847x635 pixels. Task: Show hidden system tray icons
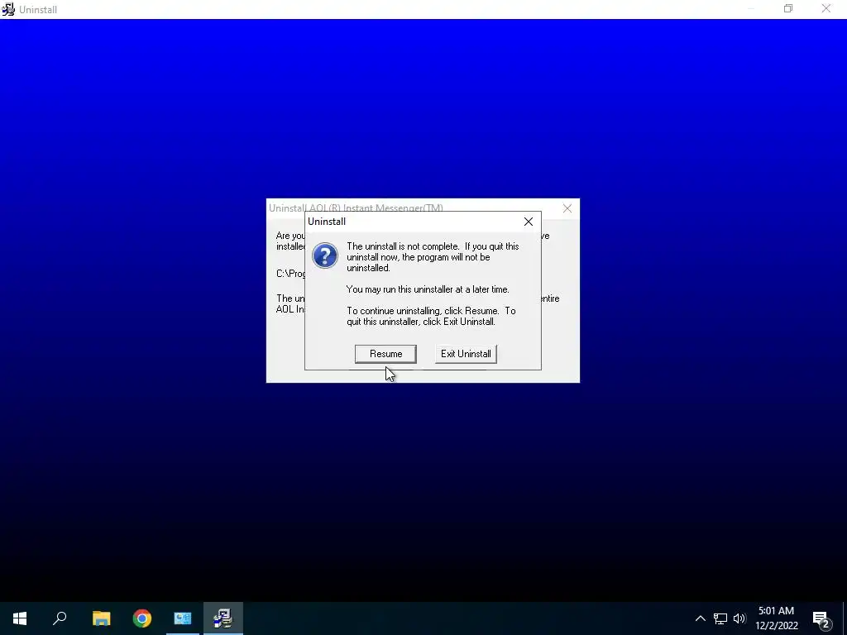[700, 618]
